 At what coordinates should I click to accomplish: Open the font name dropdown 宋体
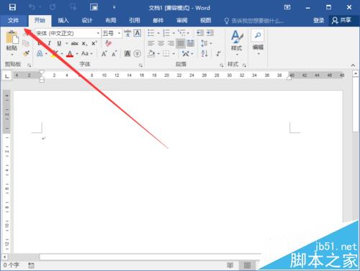click(98, 33)
